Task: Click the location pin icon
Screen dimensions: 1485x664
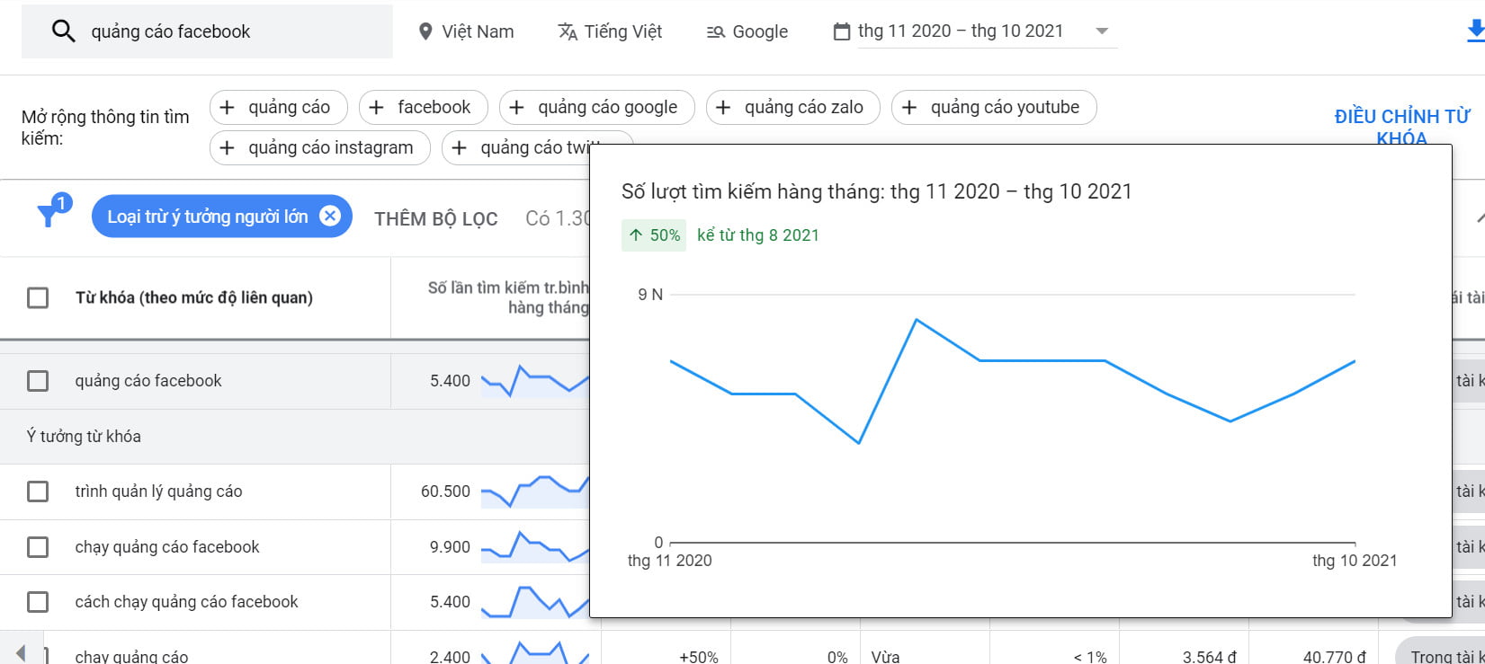Action: pos(425,31)
